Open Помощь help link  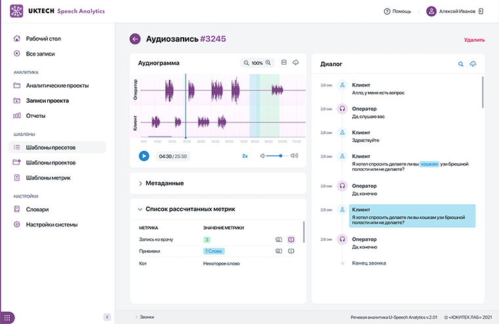point(397,11)
